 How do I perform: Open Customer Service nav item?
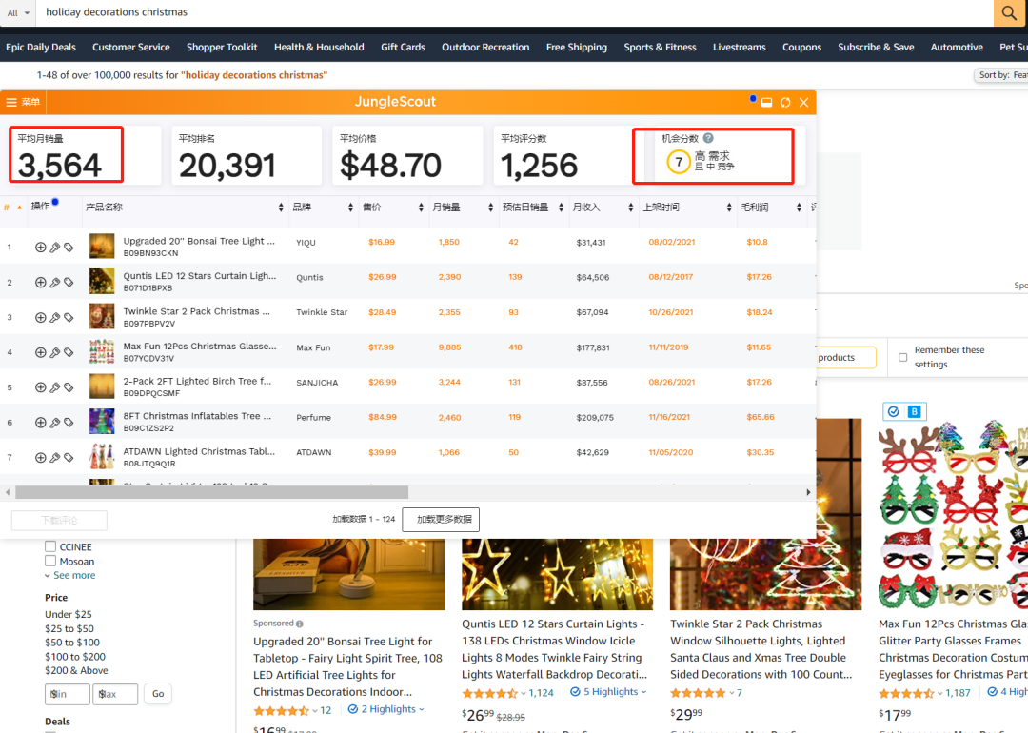(131, 48)
